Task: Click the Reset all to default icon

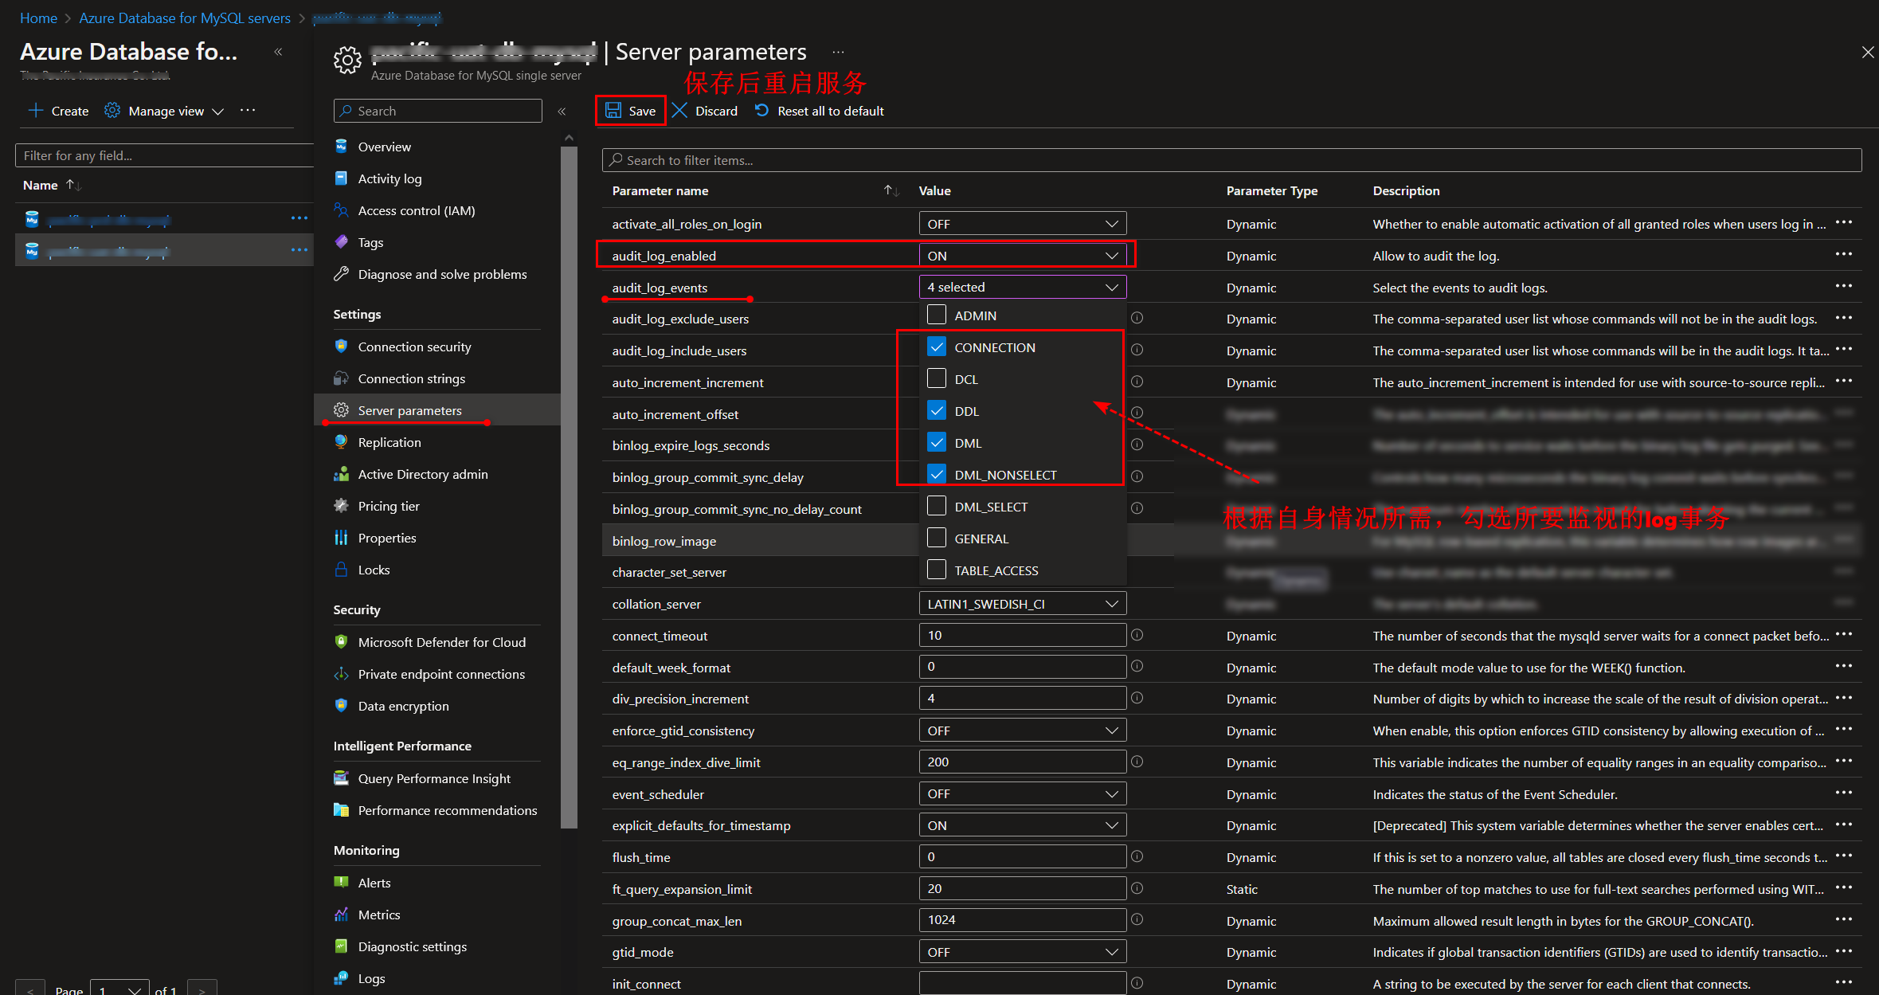Action: [762, 110]
